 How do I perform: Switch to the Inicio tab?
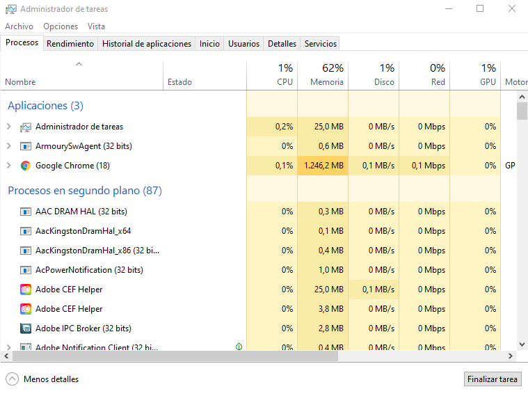[209, 44]
